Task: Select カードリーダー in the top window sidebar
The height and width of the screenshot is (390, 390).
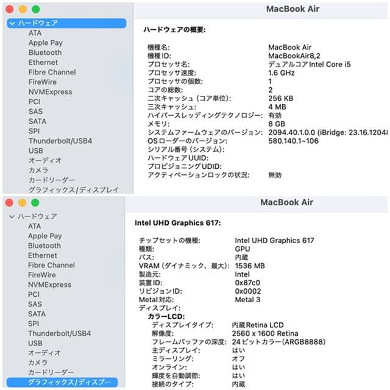Action: click(x=52, y=180)
